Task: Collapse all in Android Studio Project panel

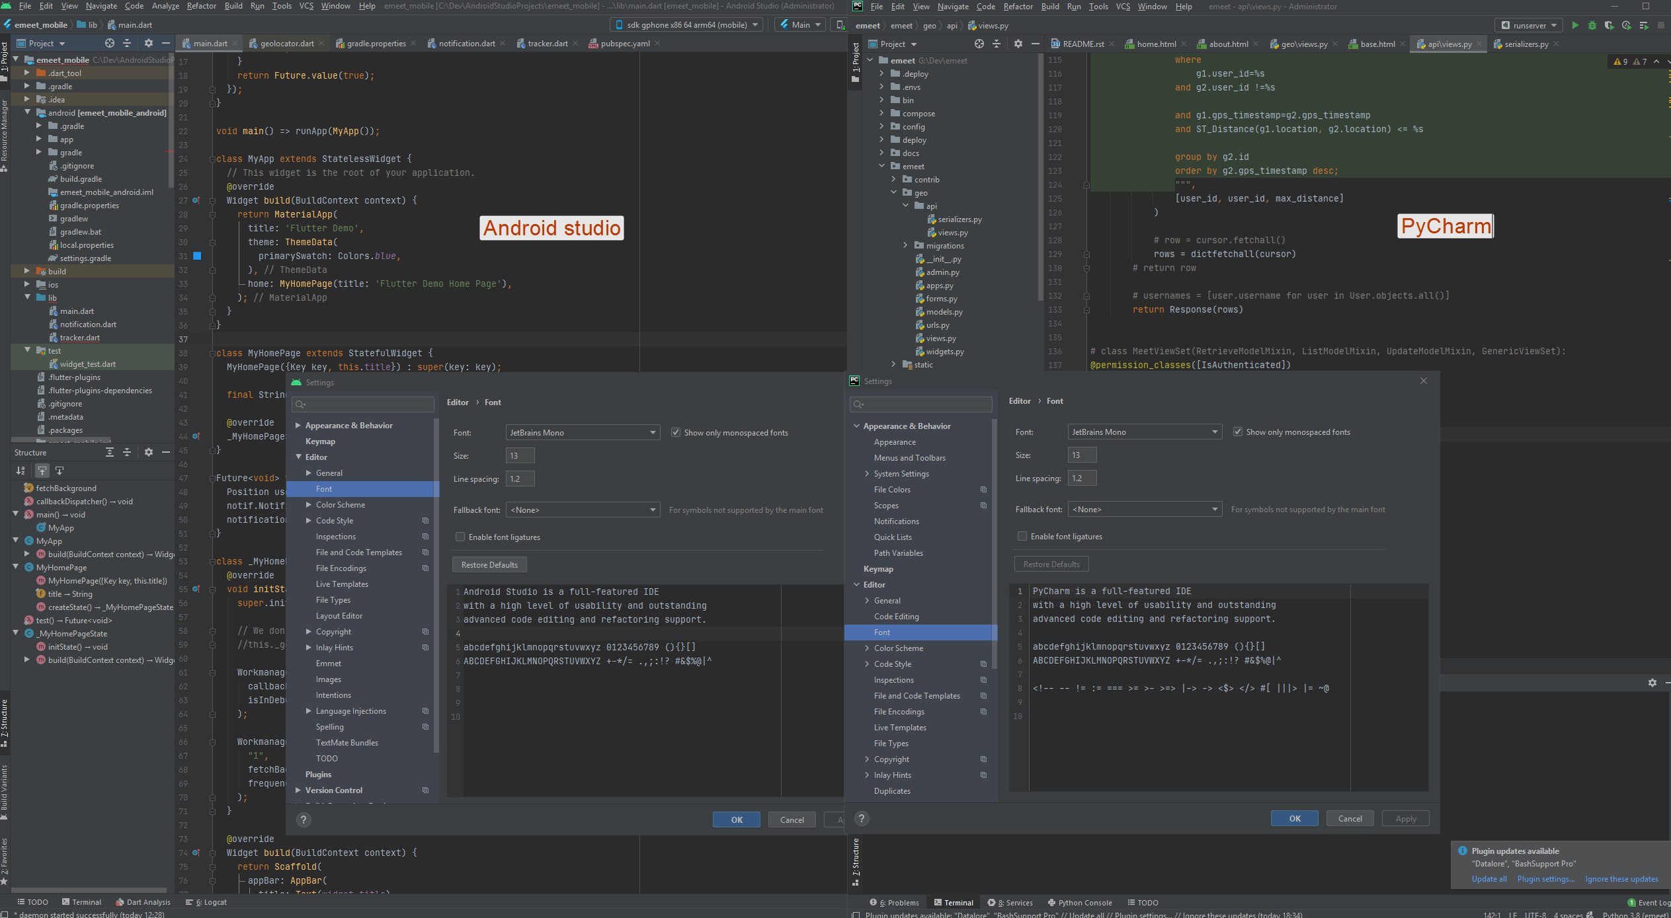Action: [127, 43]
